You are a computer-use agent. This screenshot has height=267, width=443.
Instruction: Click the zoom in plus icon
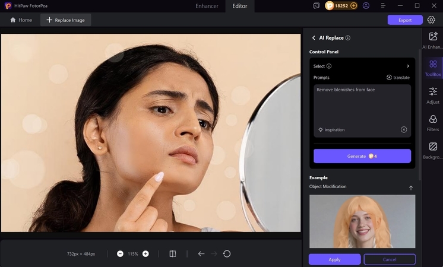(x=145, y=254)
